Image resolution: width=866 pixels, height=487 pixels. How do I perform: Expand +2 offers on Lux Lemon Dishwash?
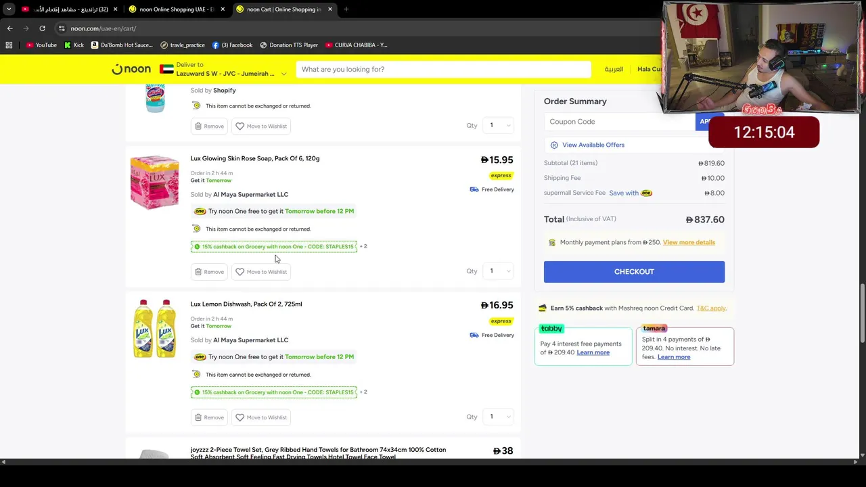coord(363,392)
